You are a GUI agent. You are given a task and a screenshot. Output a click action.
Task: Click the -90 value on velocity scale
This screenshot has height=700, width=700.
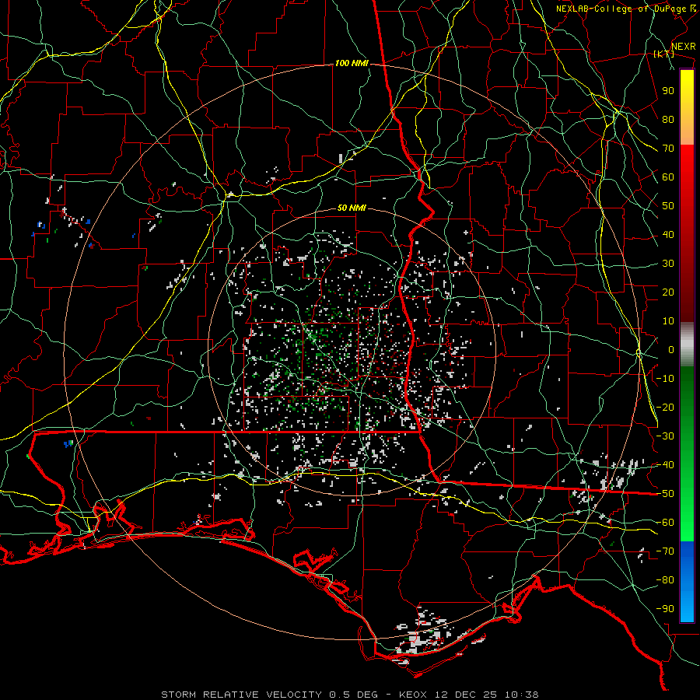coord(665,609)
